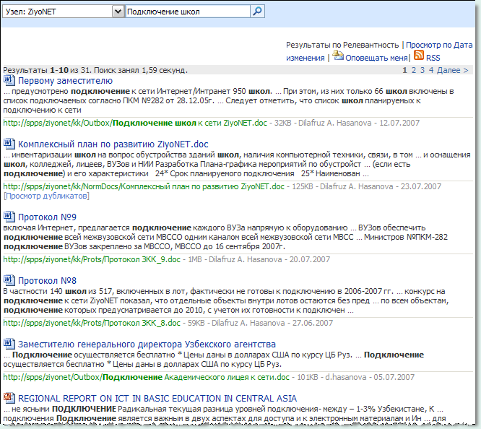Click author Dilafruz A. Hasanova dated 12.07.2007

pyautogui.click(x=334, y=123)
